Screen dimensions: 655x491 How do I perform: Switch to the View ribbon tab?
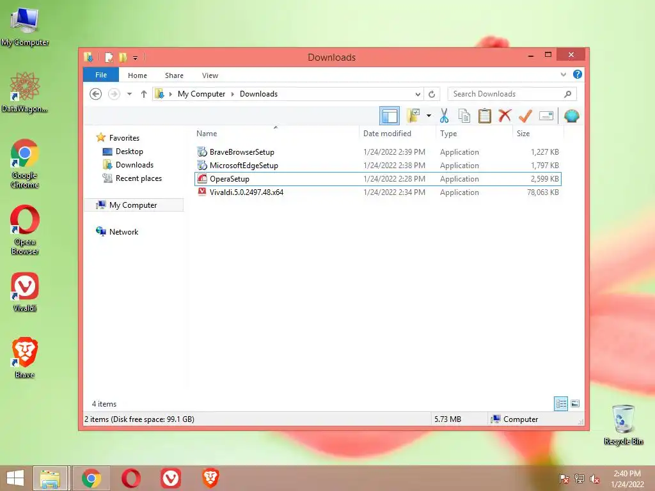pos(210,75)
